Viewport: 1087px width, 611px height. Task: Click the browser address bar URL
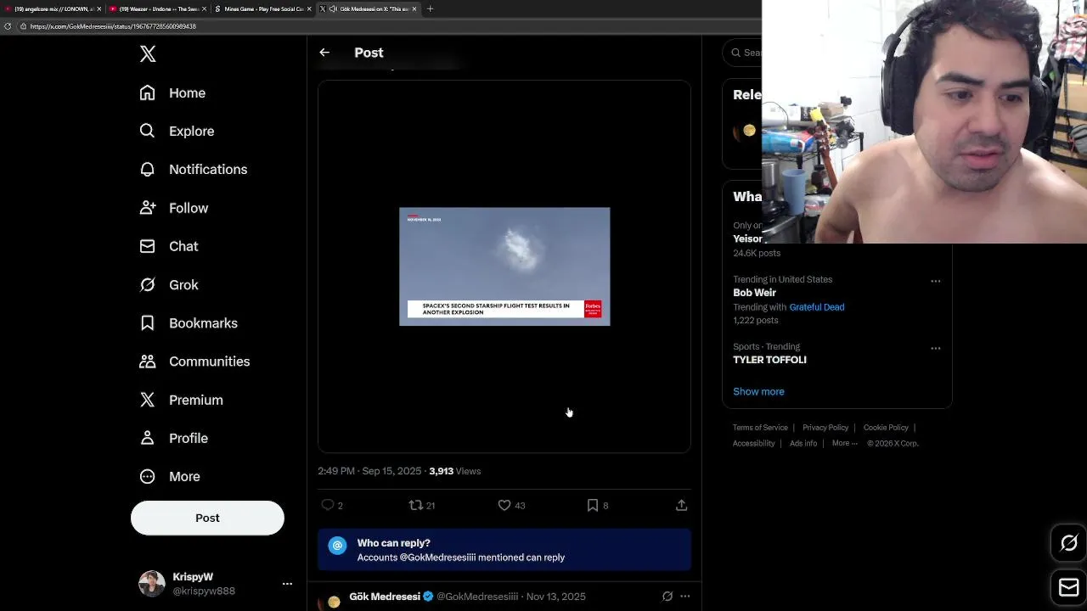tap(113, 26)
